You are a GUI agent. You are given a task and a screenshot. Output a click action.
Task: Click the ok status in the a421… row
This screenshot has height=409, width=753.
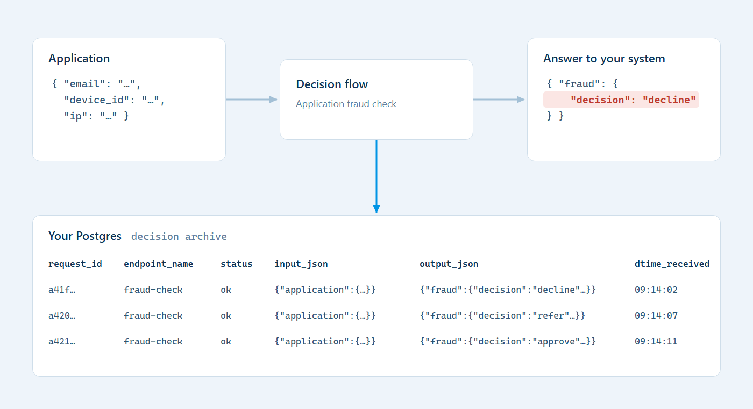click(x=226, y=341)
